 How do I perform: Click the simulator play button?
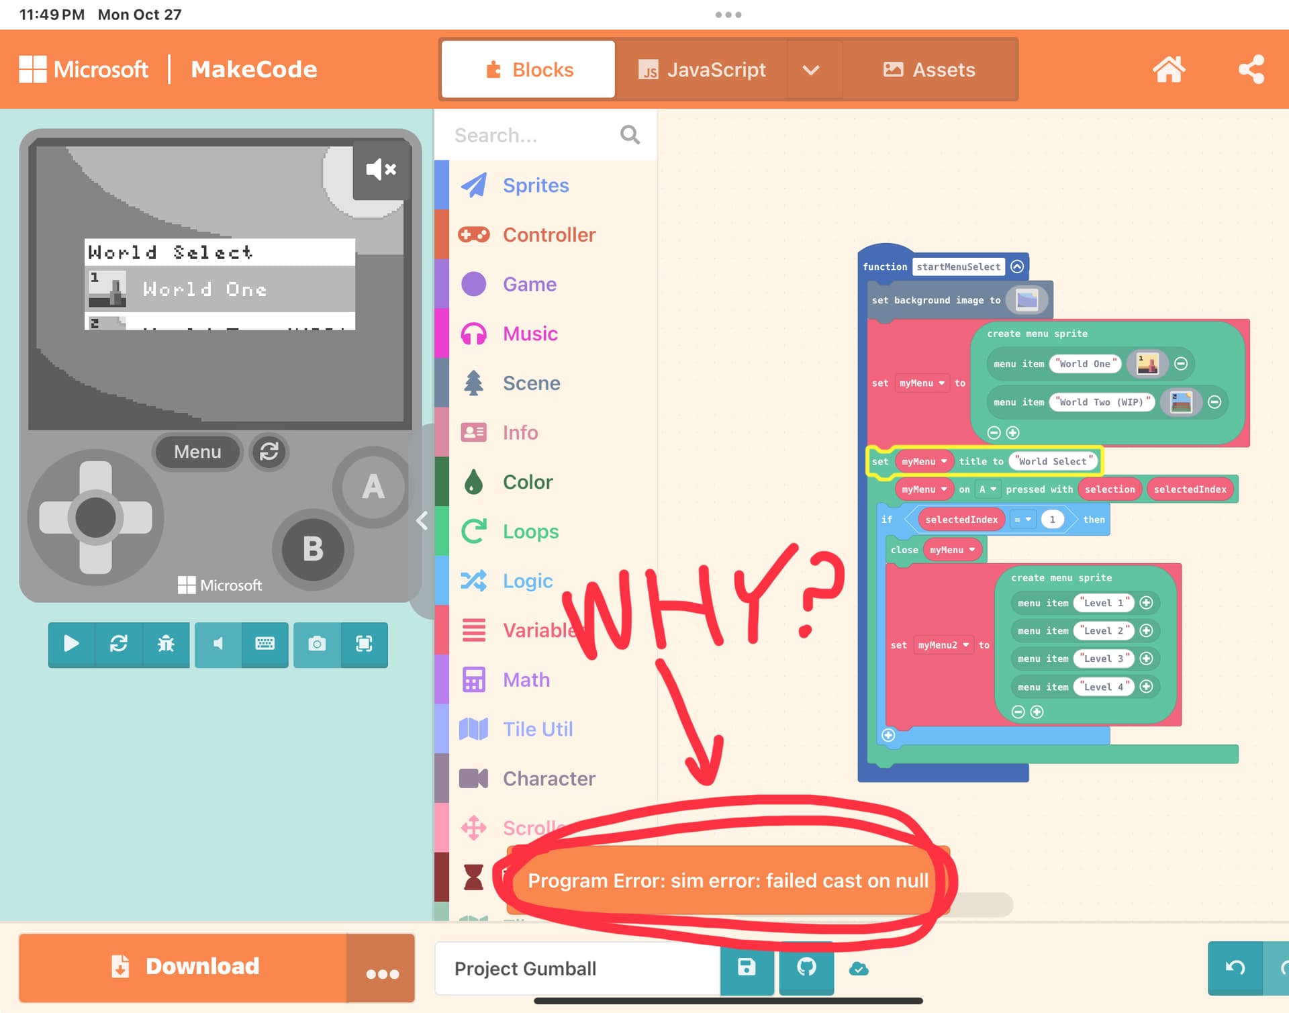coord(71,644)
